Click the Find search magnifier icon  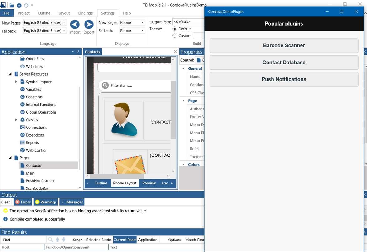[50, 240]
